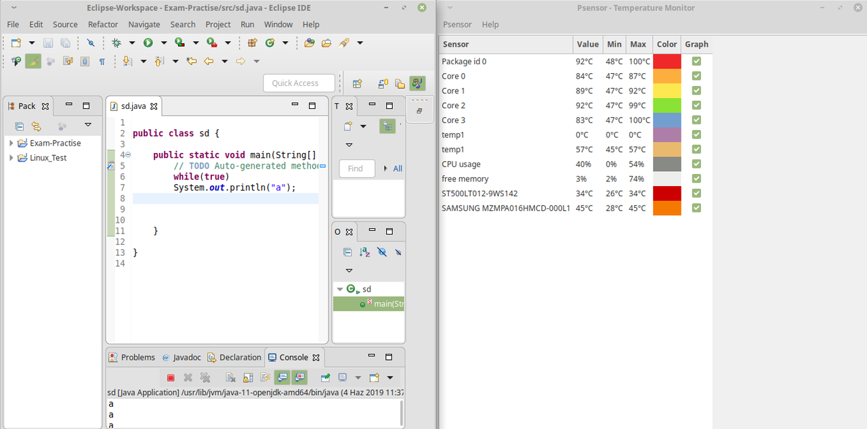The height and width of the screenshot is (429, 867).
Task: Open the Navigate menu
Action: point(144,24)
